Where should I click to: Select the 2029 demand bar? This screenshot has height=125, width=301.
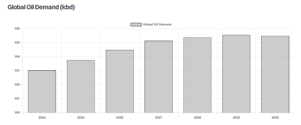(x=236, y=74)
